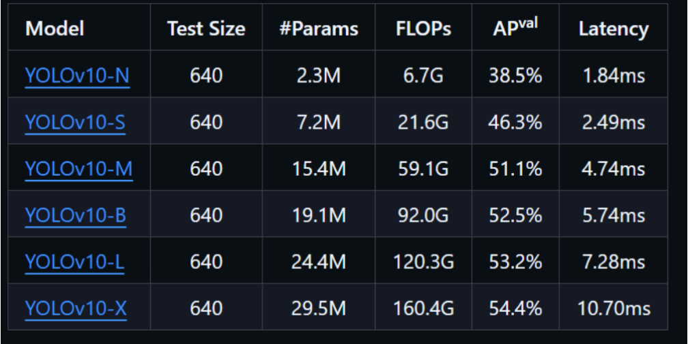688x344 pixels.
Task: Select the 38.5% AP value cell
Action: click(515, 76)
